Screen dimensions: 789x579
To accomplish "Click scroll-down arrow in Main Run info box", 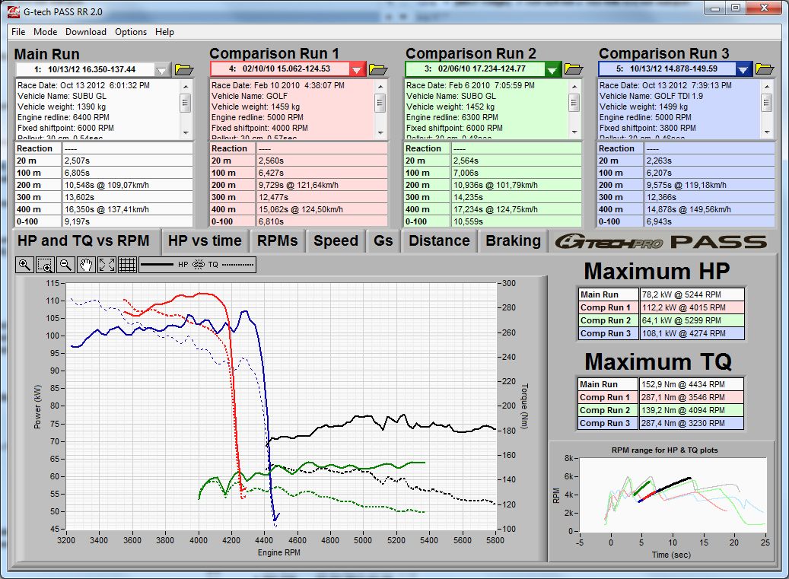I will click(186, 133).
